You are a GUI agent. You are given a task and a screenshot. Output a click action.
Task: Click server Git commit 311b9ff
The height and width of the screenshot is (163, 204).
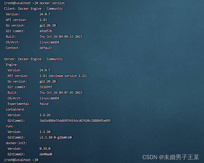[46, 87]
